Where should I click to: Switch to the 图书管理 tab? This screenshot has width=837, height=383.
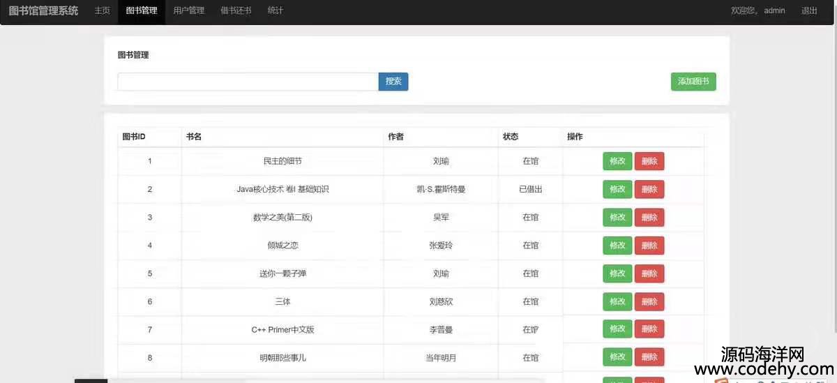click(142, 11)
